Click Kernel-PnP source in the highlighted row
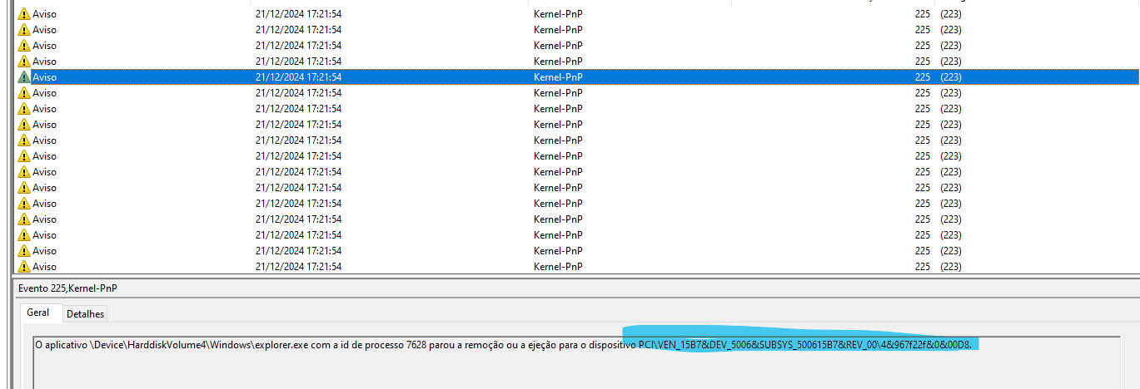The image size is (1140, 389). tap(558, 77)
